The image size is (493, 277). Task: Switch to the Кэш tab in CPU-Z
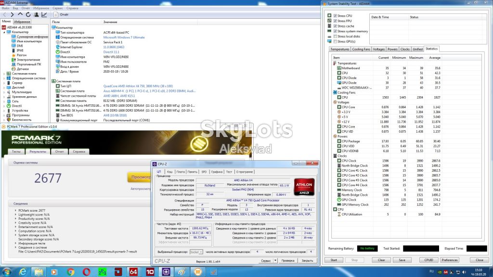tap(169, 172)
